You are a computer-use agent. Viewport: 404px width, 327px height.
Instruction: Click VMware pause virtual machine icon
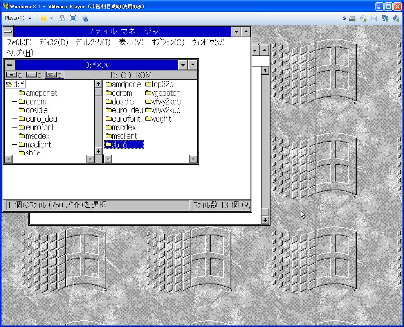click(x=43, y=18)
